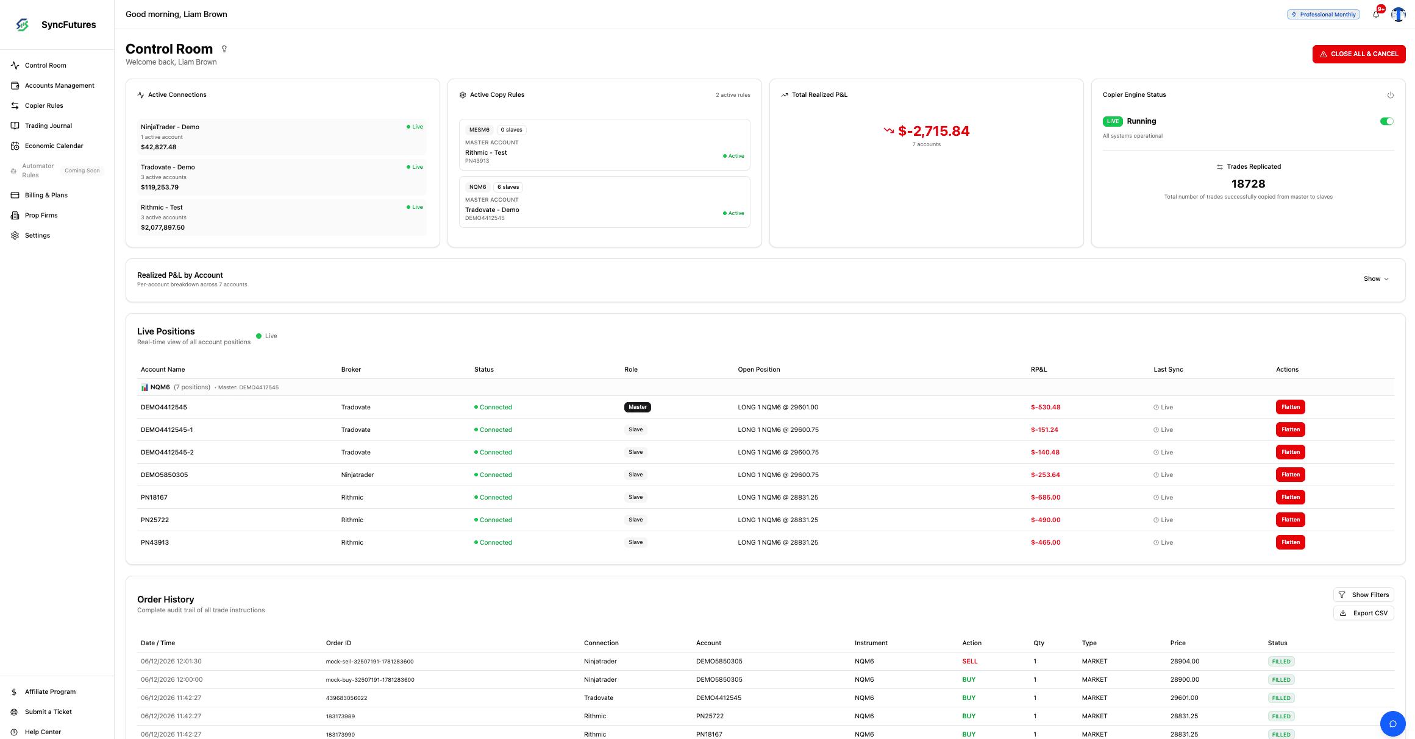Screen dimensions: 1415x739
Task: Click the Automator Rules robot icon
Action: coord(13,171)
